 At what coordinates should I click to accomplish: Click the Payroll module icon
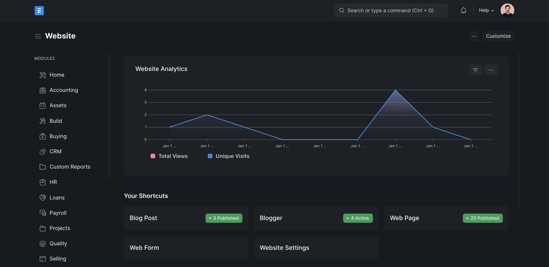click(x=43, y=213)
